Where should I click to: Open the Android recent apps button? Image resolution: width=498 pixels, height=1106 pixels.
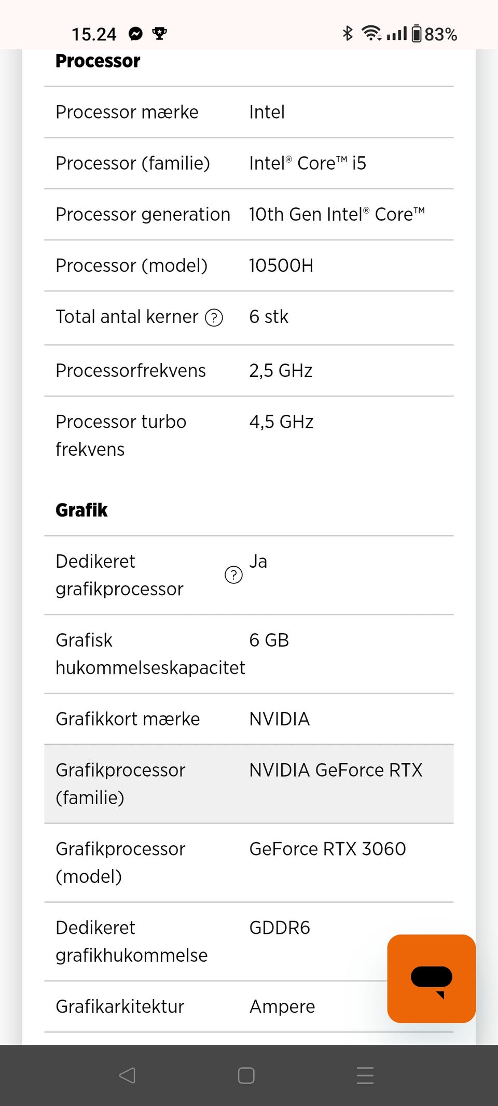[365, 1075]
